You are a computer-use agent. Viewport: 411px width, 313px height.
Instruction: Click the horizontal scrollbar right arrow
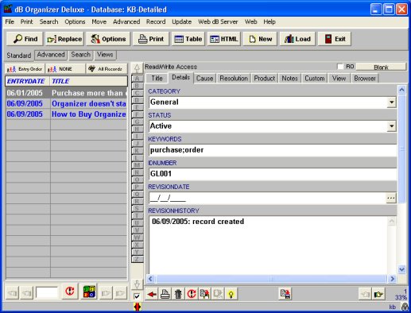[x=392, y=279]
